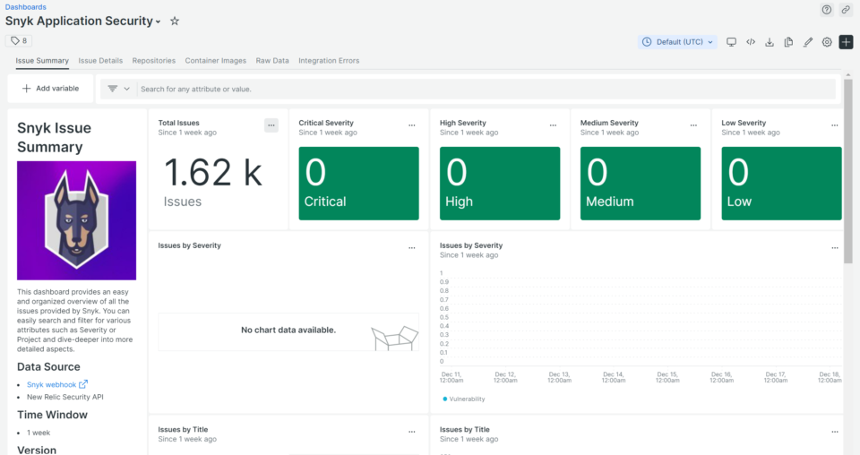Click the download export icon

pyautogui.click(x=770, y=42)
